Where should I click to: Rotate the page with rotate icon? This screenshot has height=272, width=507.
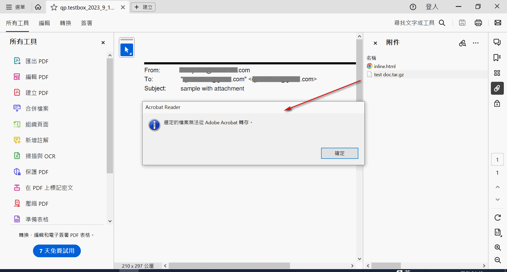497,218
